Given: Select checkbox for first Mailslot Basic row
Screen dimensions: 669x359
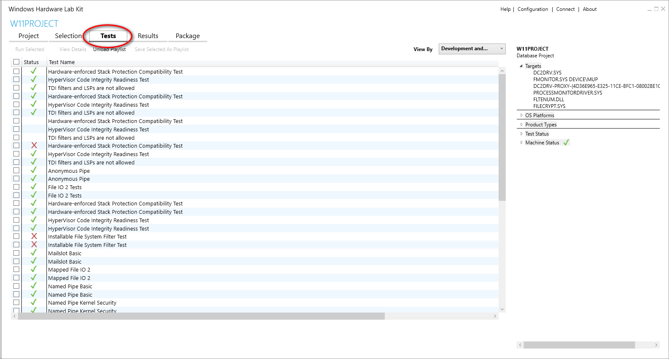Looking at the screenshot, I should click(x=16, y=253).
